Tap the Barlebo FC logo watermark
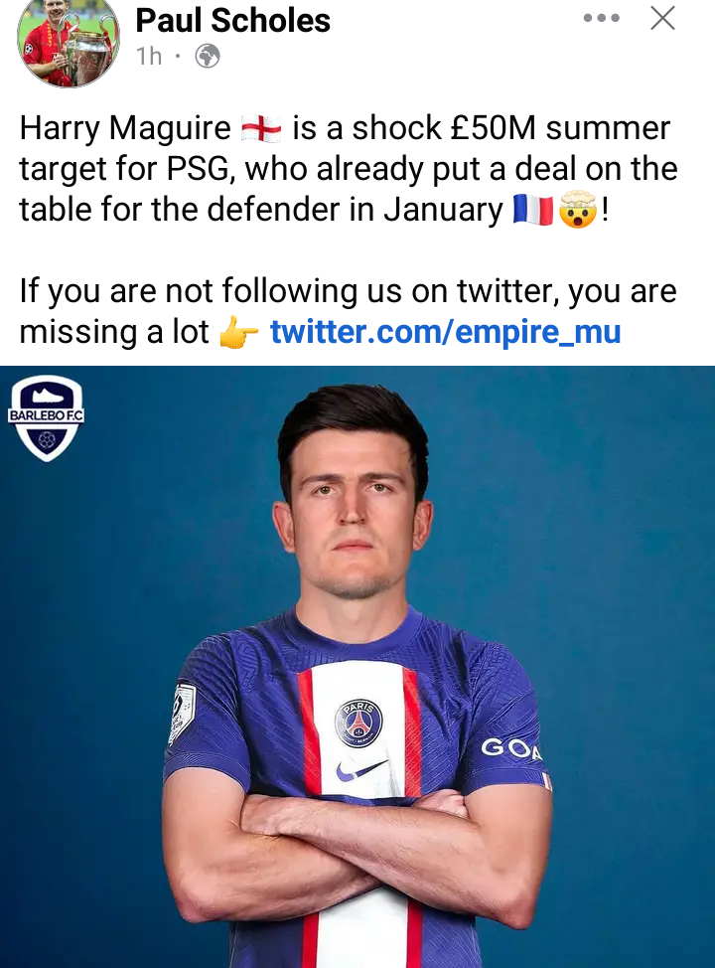 (47, 418)
